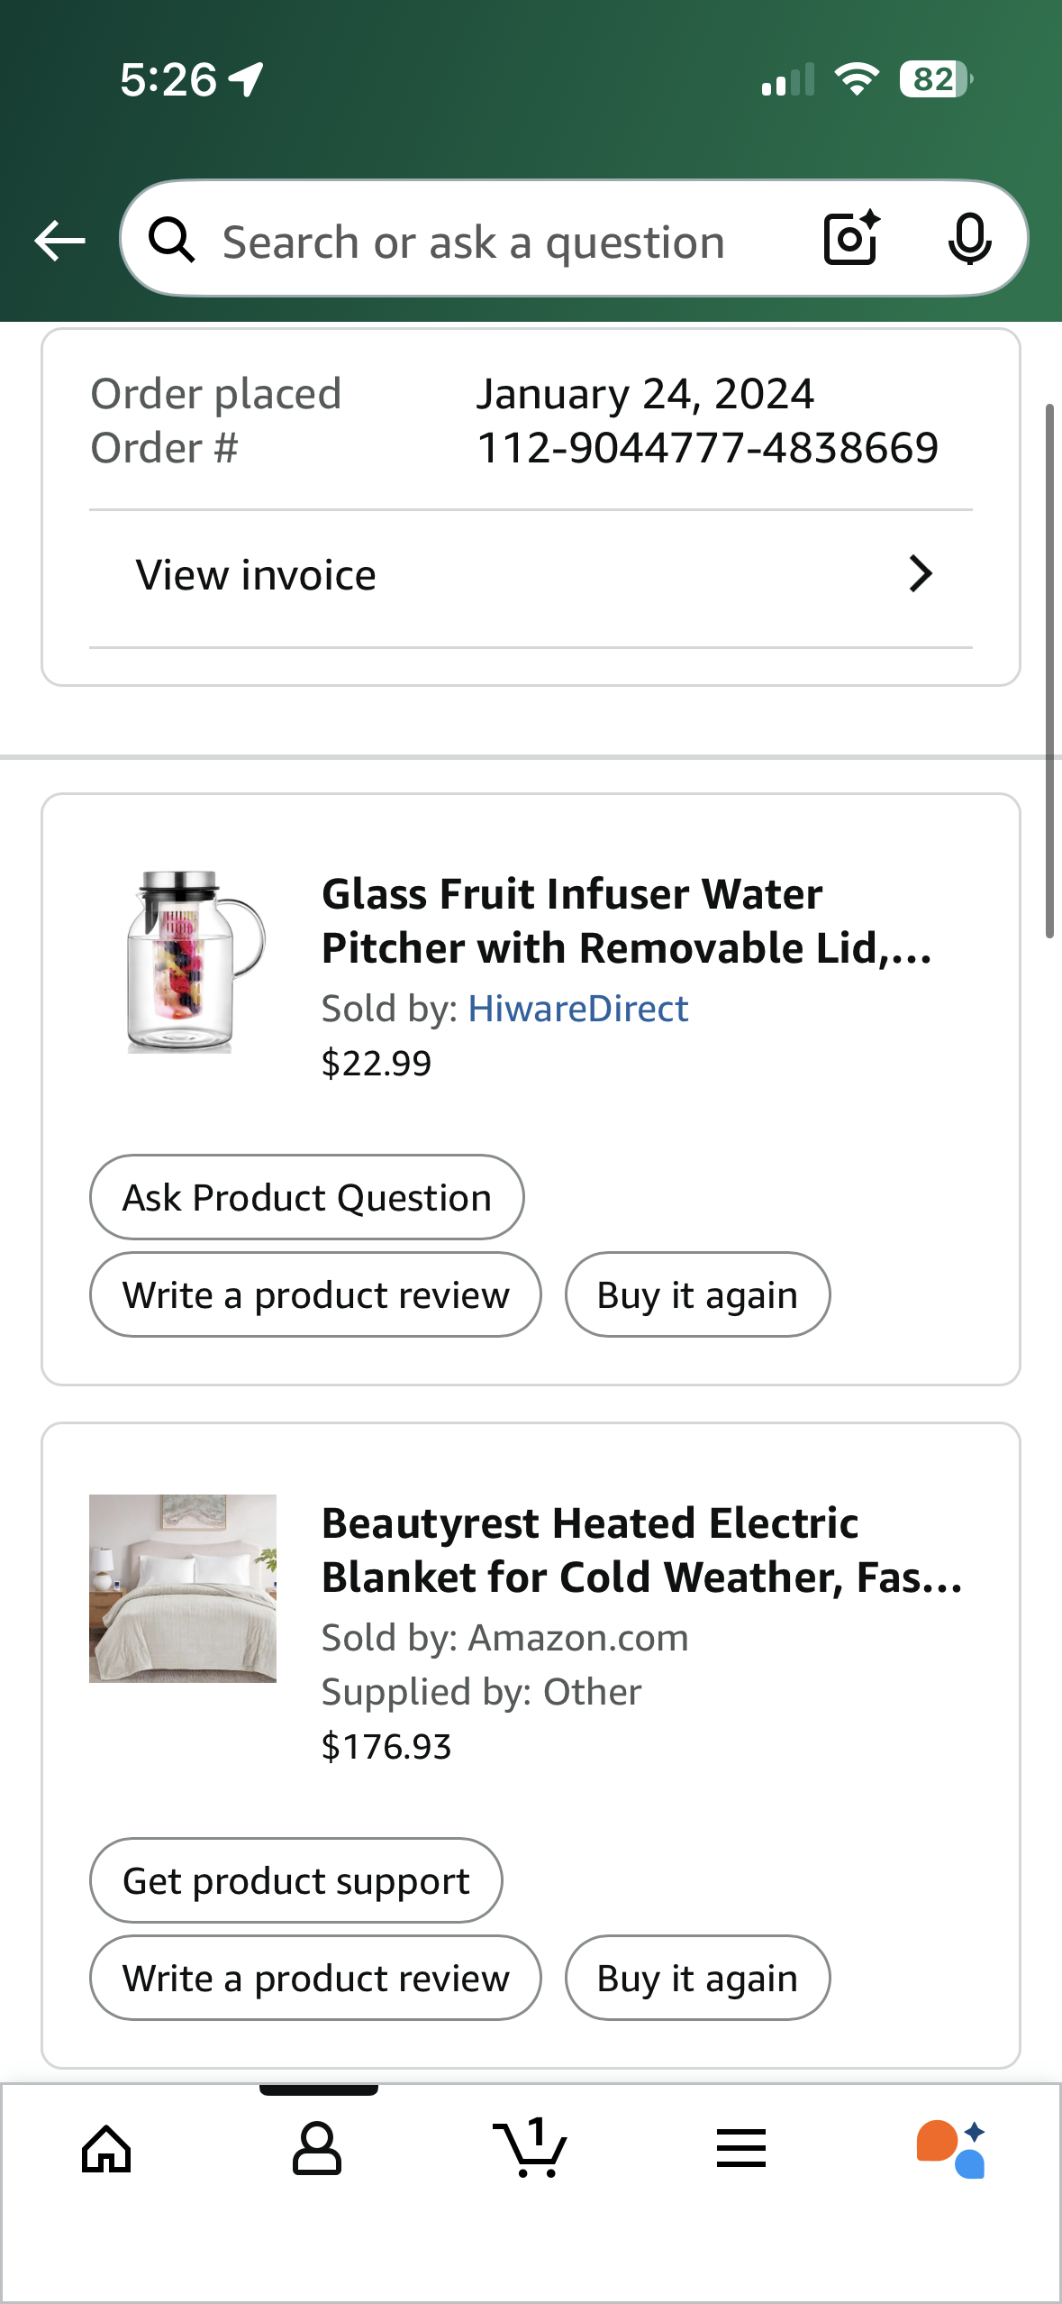Write a product review for water pitcher
The width and height of the screenshot is (1062, 2304).
(316, 1294)
